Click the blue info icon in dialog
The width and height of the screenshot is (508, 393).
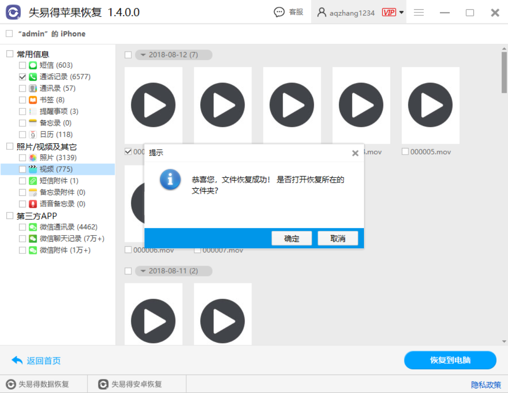(x=170, y=179)
